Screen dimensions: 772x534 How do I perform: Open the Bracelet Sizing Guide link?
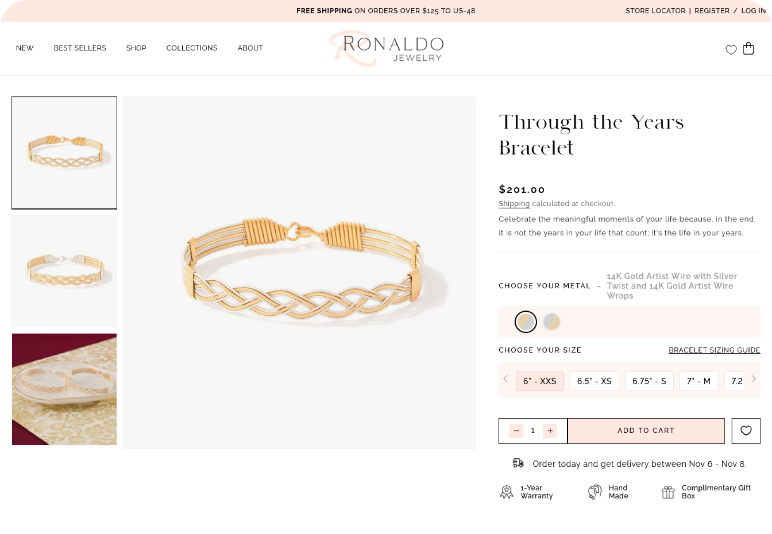tap(714, 350)
